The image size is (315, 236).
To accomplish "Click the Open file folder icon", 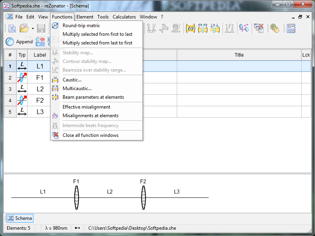I will (24, 28).
